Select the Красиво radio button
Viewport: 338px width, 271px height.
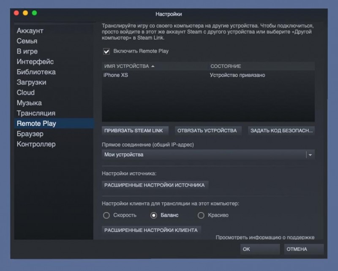[x=201, y=215]
